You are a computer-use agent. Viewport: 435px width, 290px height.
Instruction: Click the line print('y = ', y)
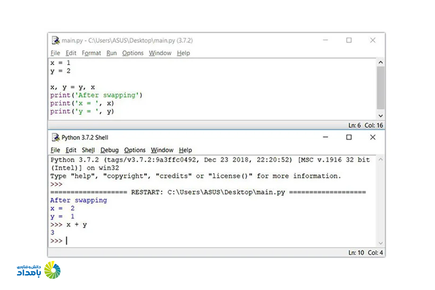pos(82,111)
